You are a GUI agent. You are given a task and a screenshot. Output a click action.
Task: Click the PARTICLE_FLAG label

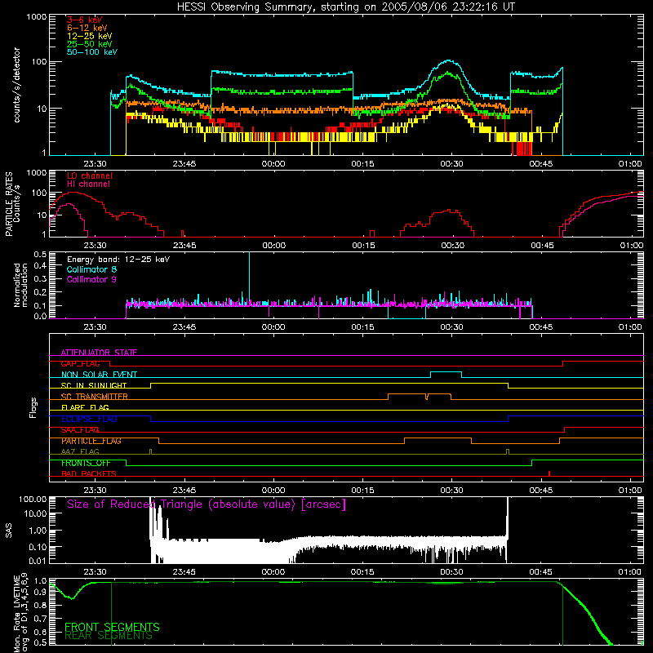coord(91,441)
